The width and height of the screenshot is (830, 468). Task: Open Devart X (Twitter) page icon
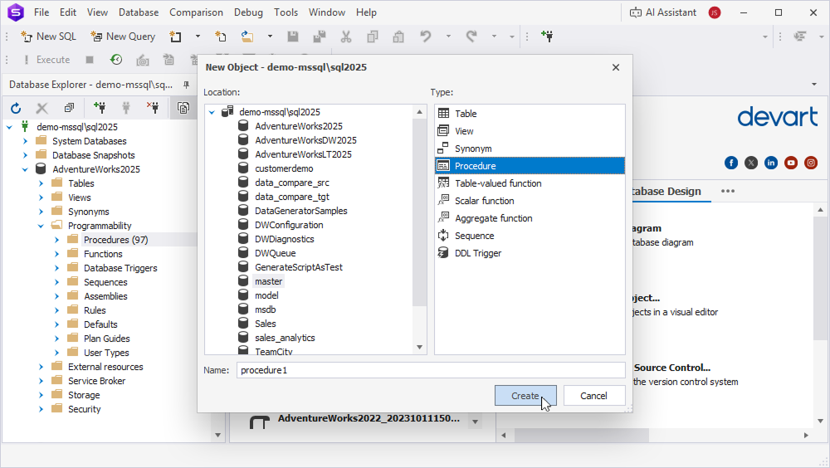(751, 163)
